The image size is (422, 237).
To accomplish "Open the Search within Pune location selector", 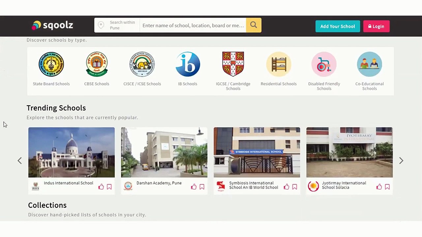I will coord(117,25).
